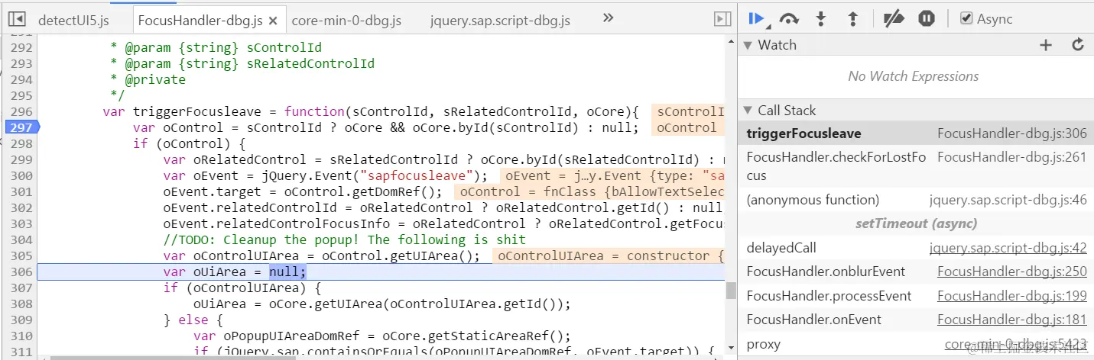Click "No Watch Expressions" text

(914, 76)
